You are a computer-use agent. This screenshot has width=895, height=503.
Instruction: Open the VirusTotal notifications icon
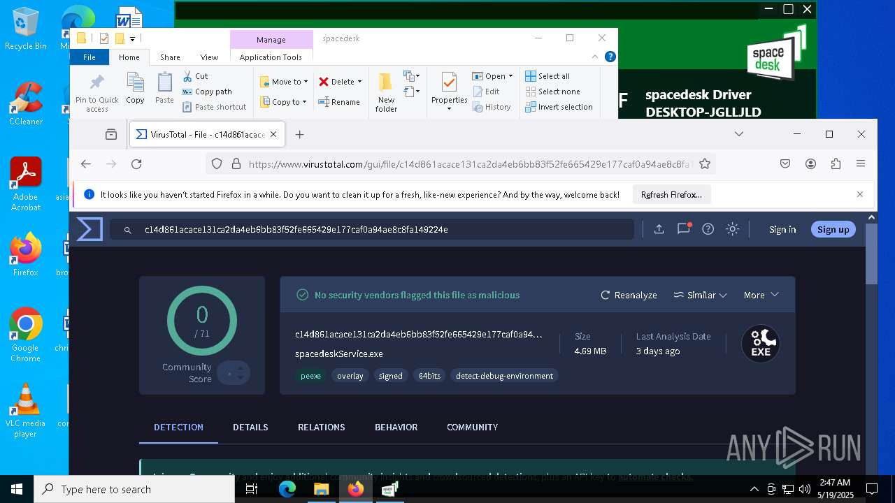[683, 228]
